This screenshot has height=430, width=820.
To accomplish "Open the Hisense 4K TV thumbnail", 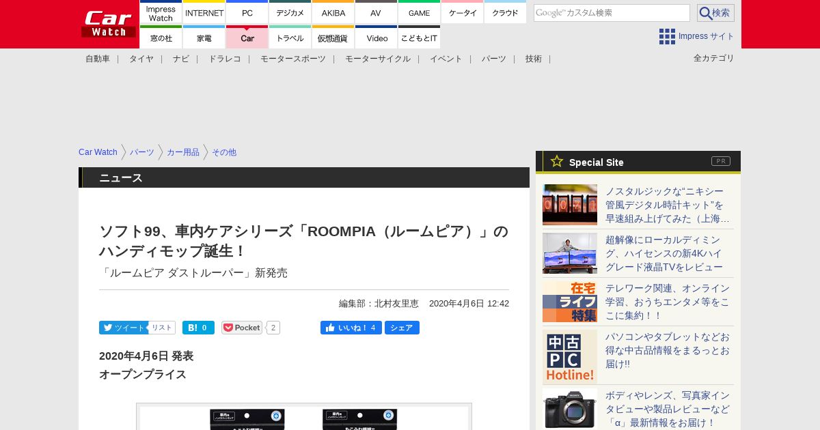I will point(570,253).
